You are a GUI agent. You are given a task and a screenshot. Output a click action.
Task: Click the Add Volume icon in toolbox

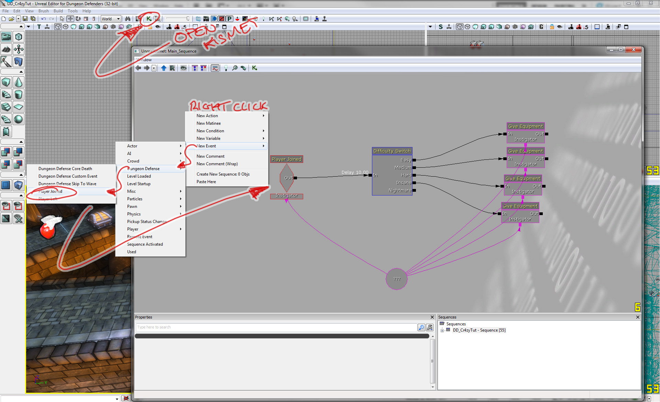click(19, 185)
